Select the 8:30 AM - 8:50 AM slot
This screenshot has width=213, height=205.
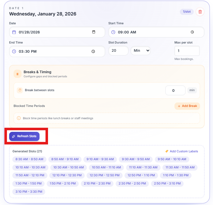click(29, 159)
